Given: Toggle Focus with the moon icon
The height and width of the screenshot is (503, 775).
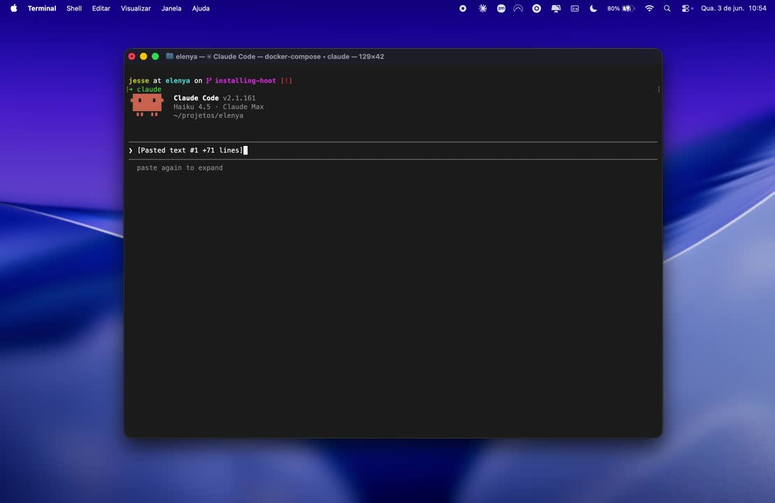Looking at the screenshot, I should click(593, 8).
